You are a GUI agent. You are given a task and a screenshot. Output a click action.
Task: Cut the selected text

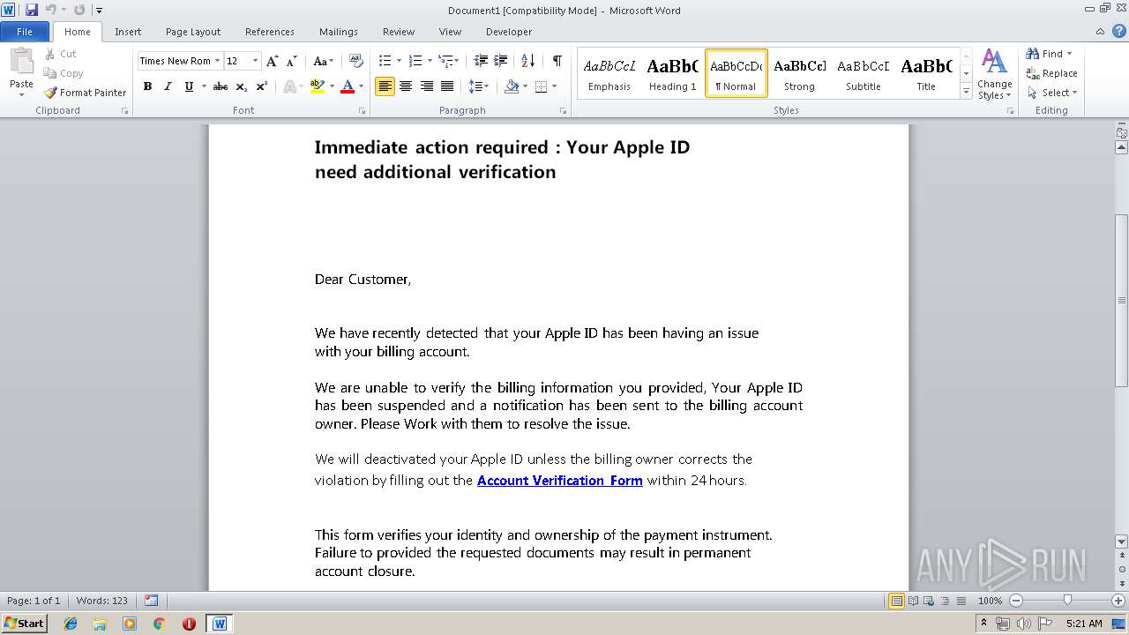click(61, 54)
